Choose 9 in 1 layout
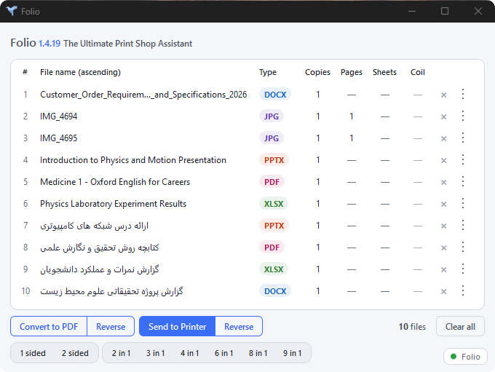The height and width of the screenshot is (372, 495). [x=293, y=353]
